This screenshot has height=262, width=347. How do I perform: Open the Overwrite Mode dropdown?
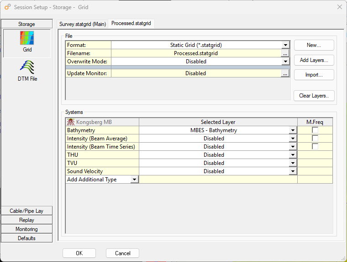285,62
